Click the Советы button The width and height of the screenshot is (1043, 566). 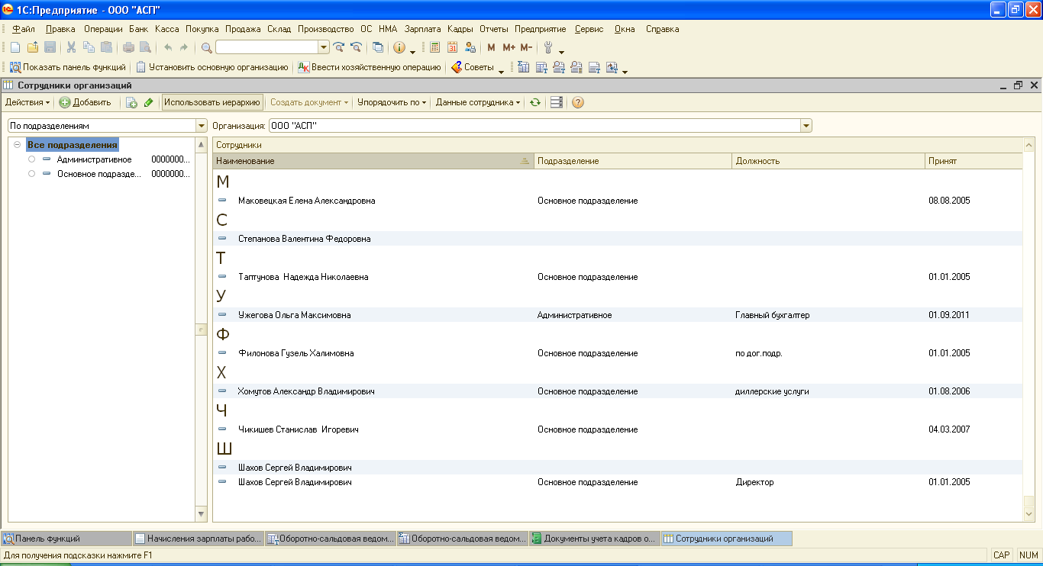[x=473, y=67]
